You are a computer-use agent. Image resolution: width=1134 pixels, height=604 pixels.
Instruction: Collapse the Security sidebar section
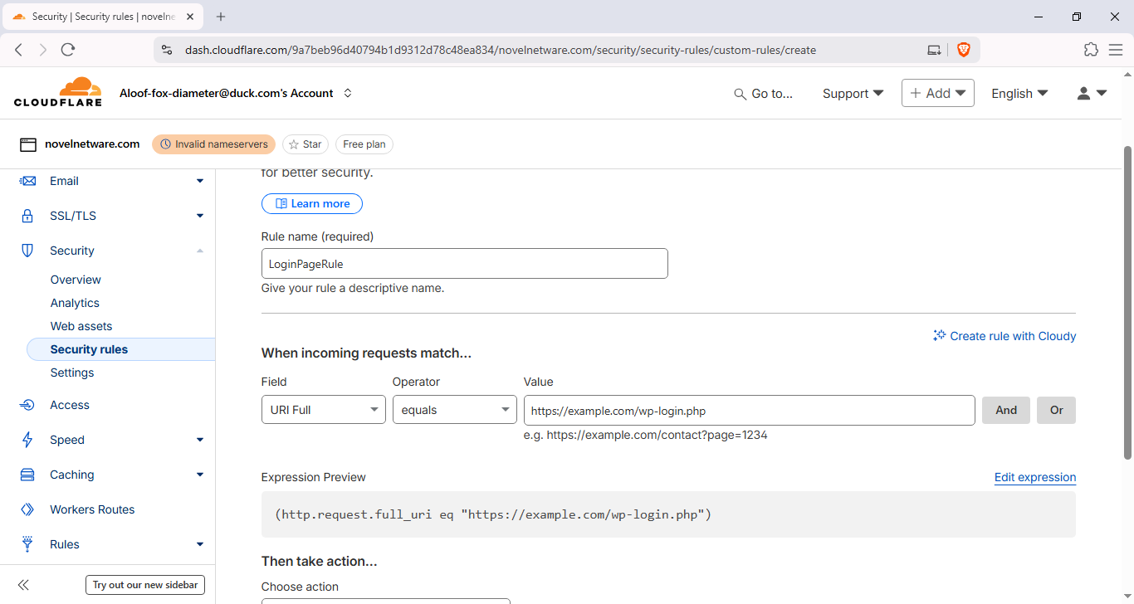199,251
